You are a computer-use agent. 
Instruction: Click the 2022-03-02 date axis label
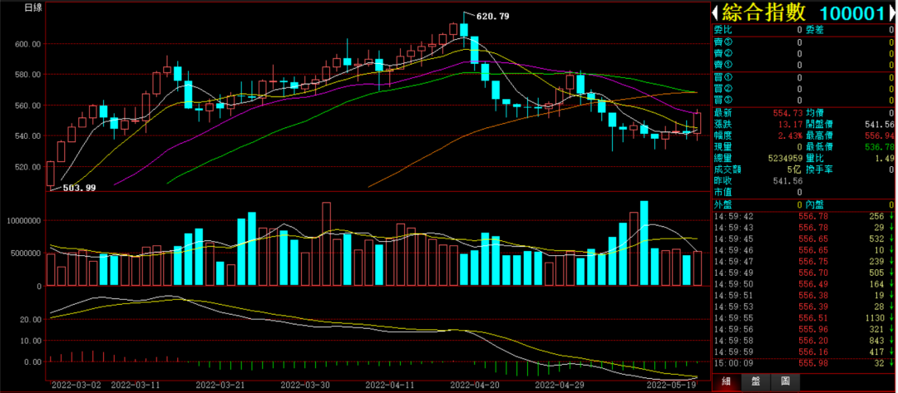pyautogui.click(x=76, y=385)
